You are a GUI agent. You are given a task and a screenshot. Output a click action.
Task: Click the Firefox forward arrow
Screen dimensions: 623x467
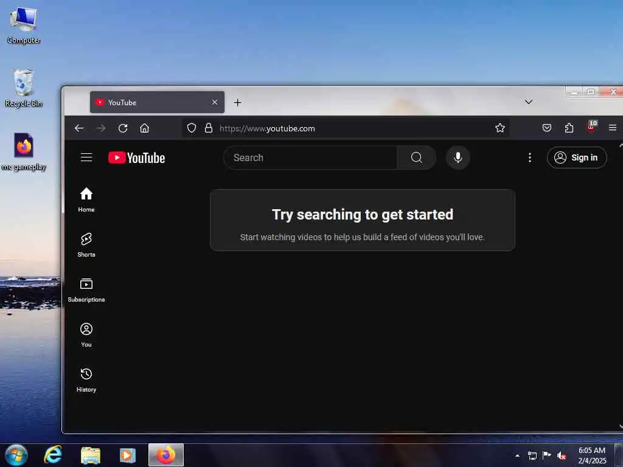click(101, 128)
